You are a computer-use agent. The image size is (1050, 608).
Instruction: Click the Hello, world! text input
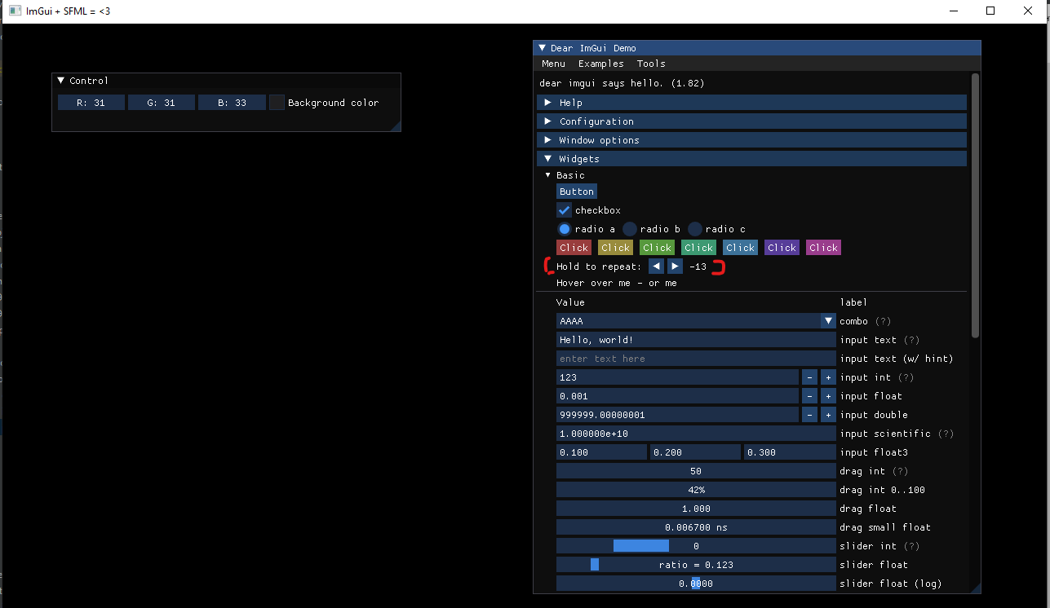696,340
